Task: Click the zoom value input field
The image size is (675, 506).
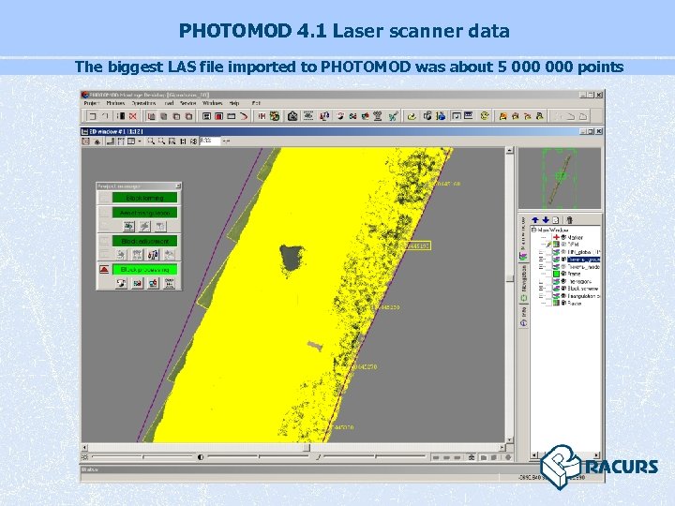Action: pyautogui.click(x=210, y=141)
